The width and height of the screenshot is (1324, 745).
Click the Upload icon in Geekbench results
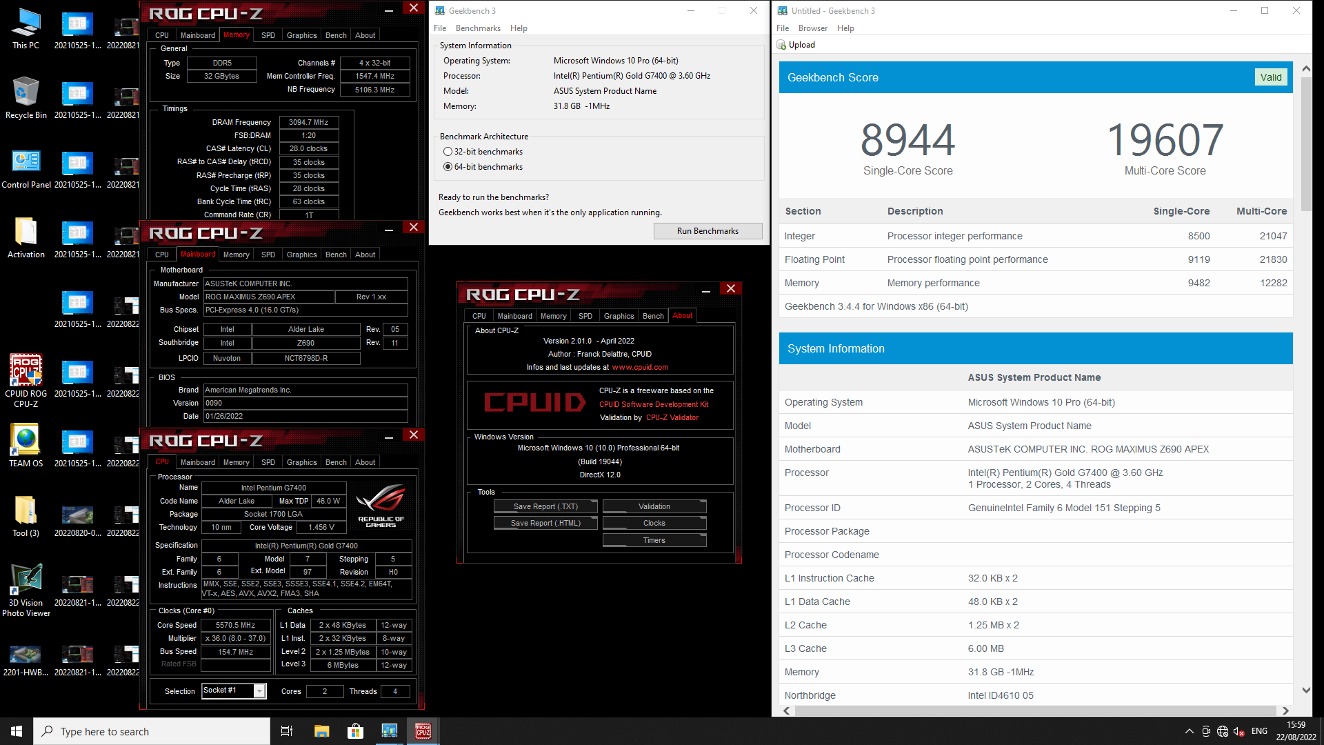coord(781,45)
